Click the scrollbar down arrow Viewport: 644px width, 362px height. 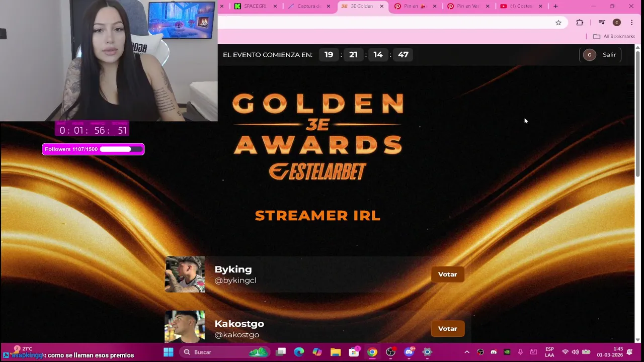pos(637,340)
